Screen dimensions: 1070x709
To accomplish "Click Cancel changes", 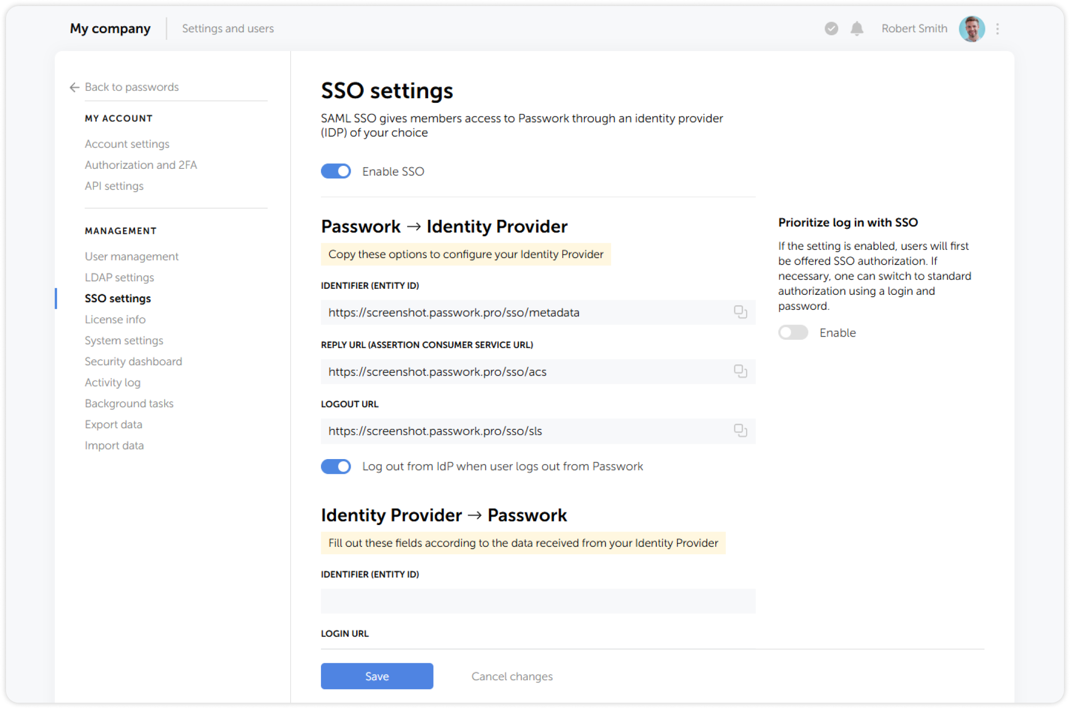I will coord(511,676).
